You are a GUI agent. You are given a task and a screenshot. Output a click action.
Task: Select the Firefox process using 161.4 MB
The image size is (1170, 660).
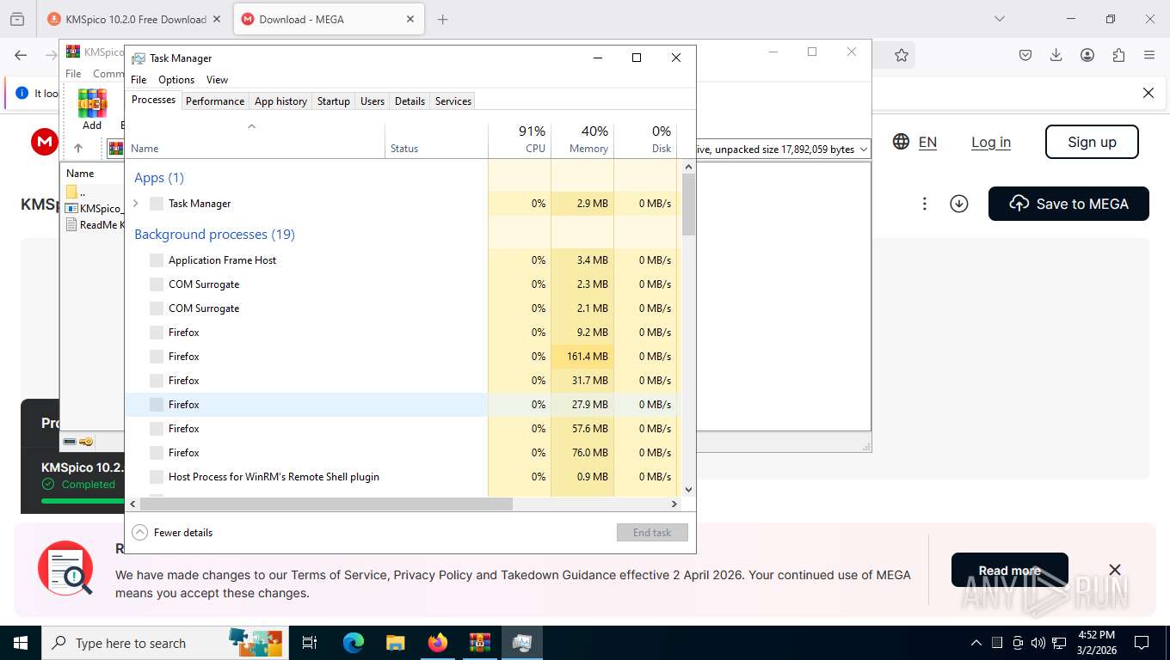click(x=402, y=357)
